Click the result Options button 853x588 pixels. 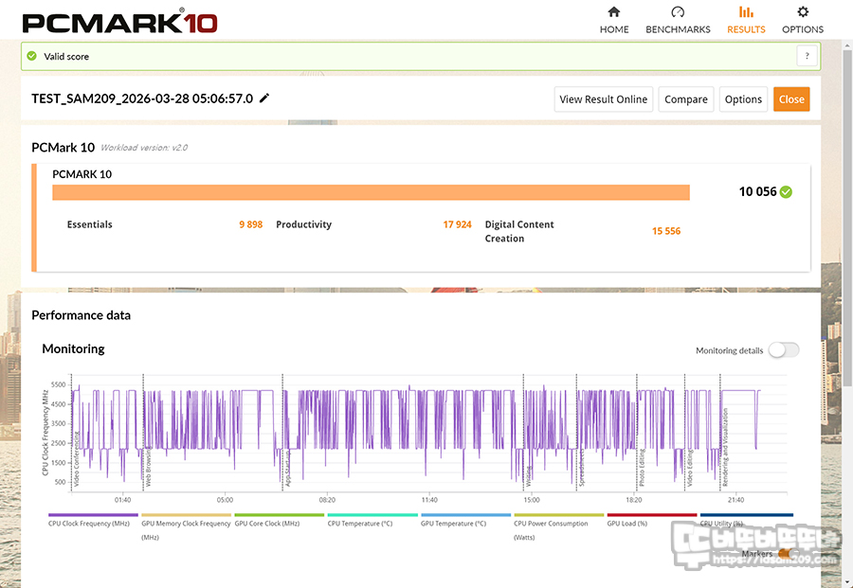tap(743, 99)
